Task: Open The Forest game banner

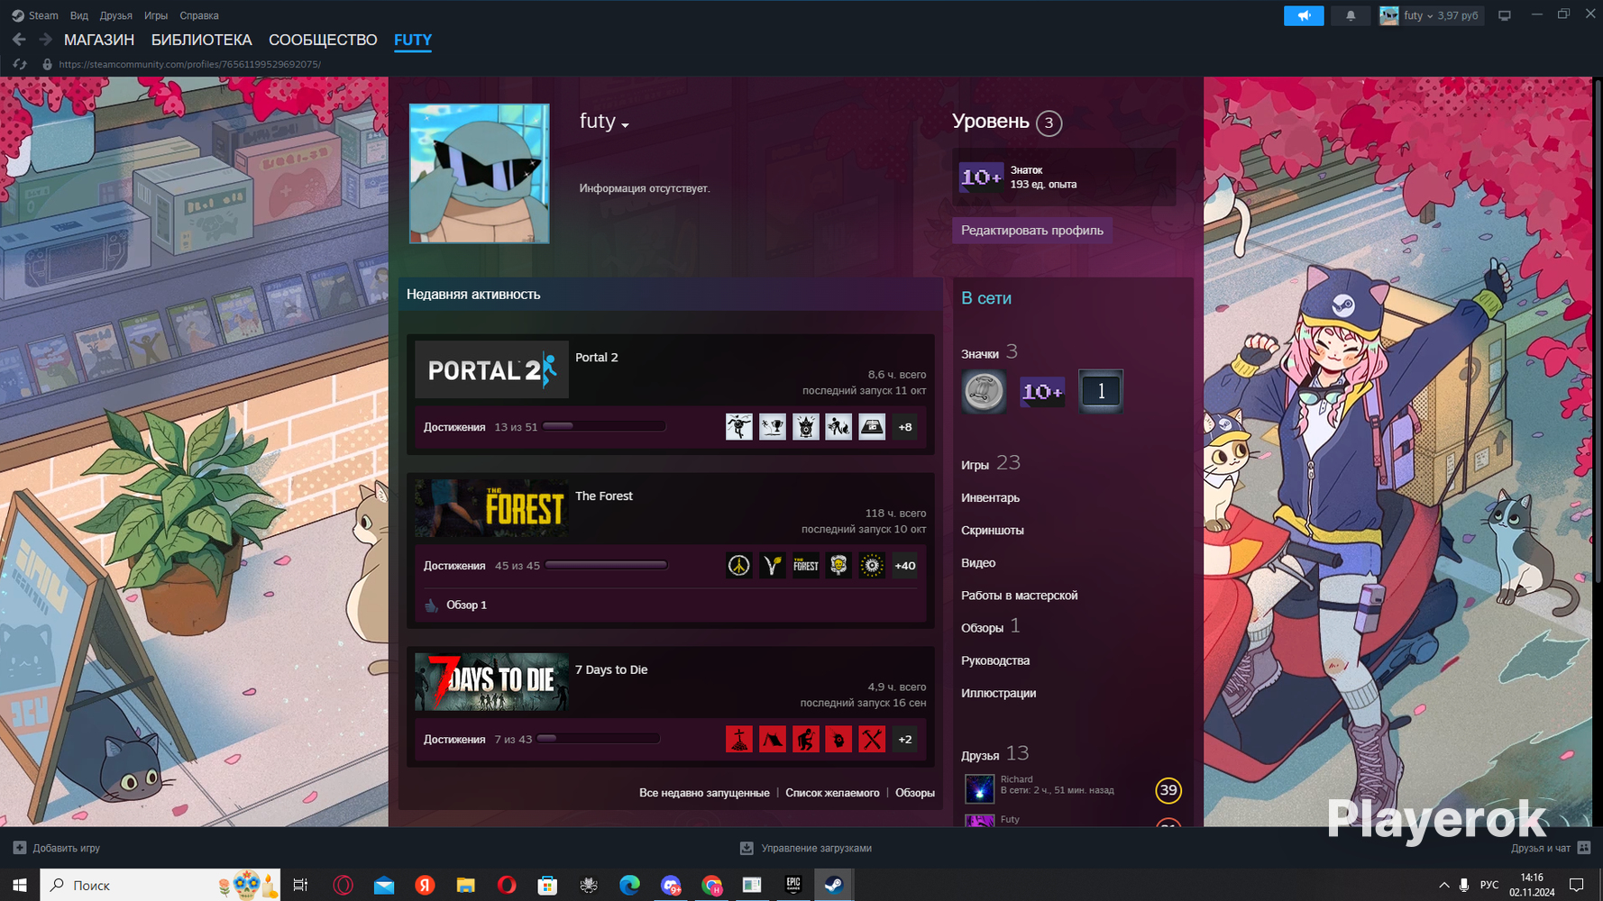Action: coord(491,508)
